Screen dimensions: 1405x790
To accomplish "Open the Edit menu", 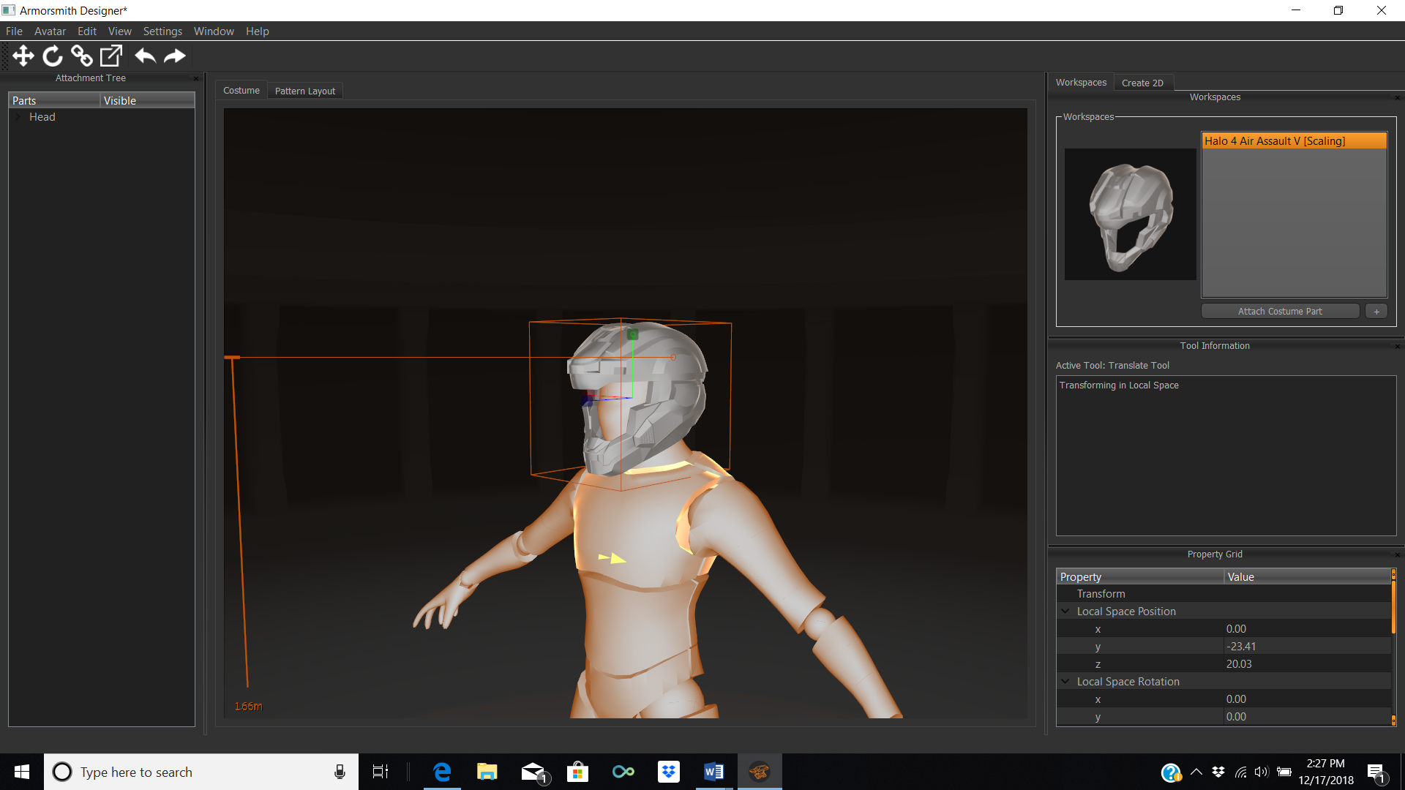I will point(87,31).
